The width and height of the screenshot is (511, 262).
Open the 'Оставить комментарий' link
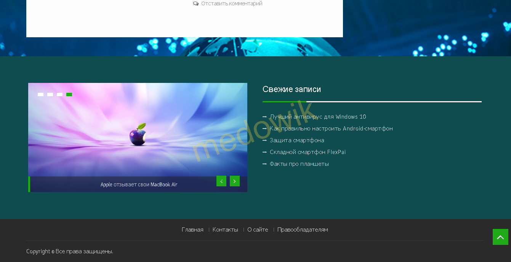pyautogui.click(x=232, y=4)
